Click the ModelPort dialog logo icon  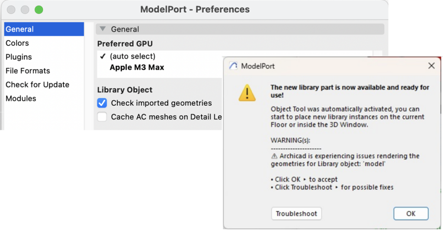coord(233,66)
